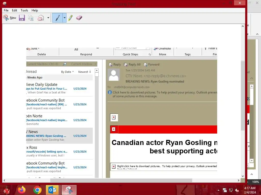Click 'BREAKING NEWS: Ryan Gosling nominated' subject line
Screen dimensions: 261x195
155,82
